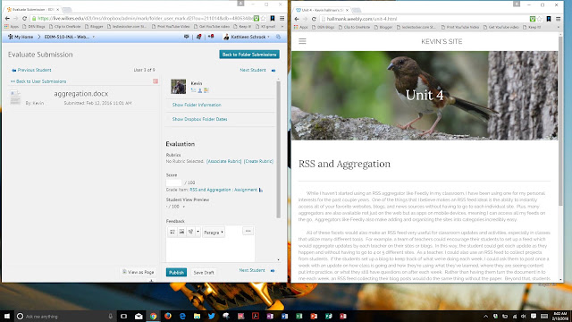
Task: Select the Evaluate Submission browser tab
Action: [32, 10]
